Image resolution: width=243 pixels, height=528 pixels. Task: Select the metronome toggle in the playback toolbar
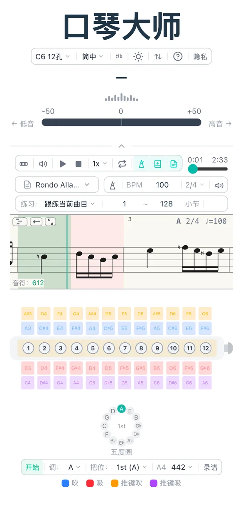click(142, 163)
